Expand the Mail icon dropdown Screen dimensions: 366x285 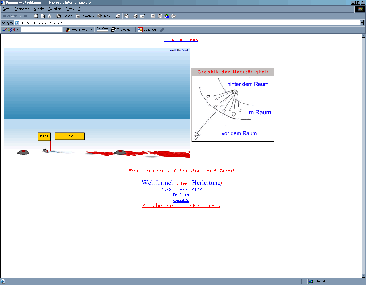coord(130,16)
